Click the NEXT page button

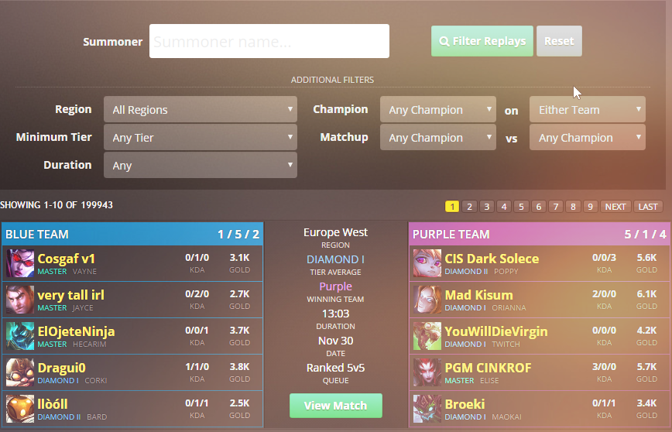(x=615, y=207)
